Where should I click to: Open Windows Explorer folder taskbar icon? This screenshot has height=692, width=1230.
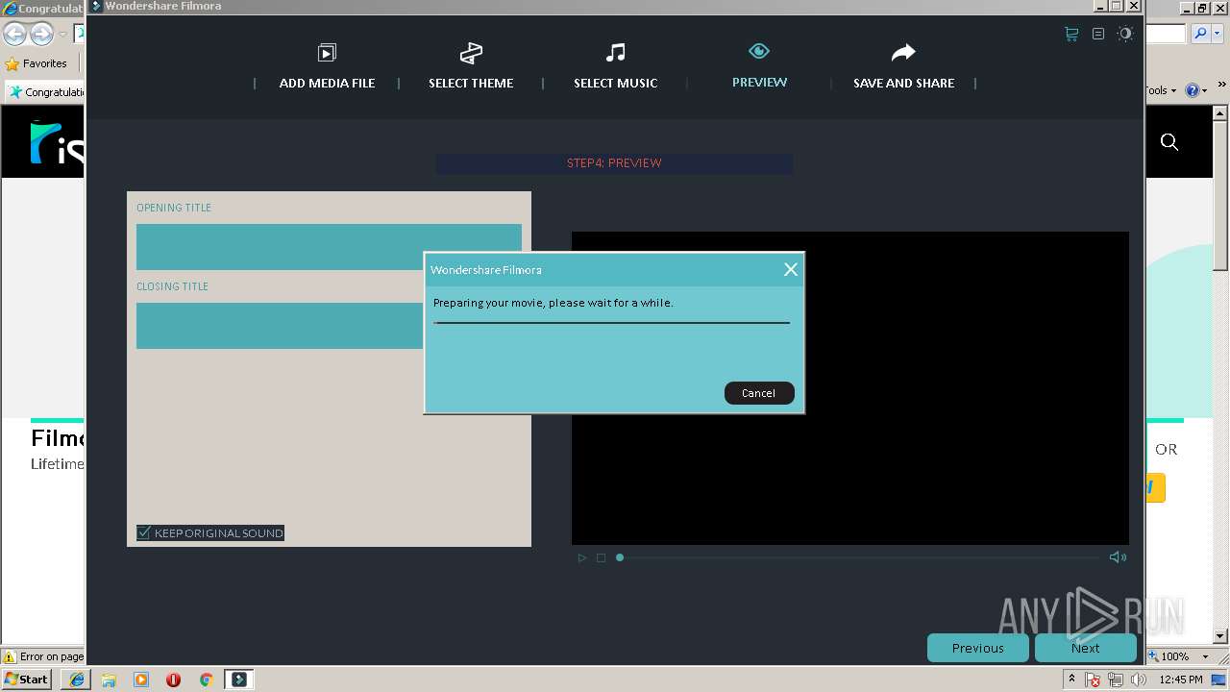[109, 680]
